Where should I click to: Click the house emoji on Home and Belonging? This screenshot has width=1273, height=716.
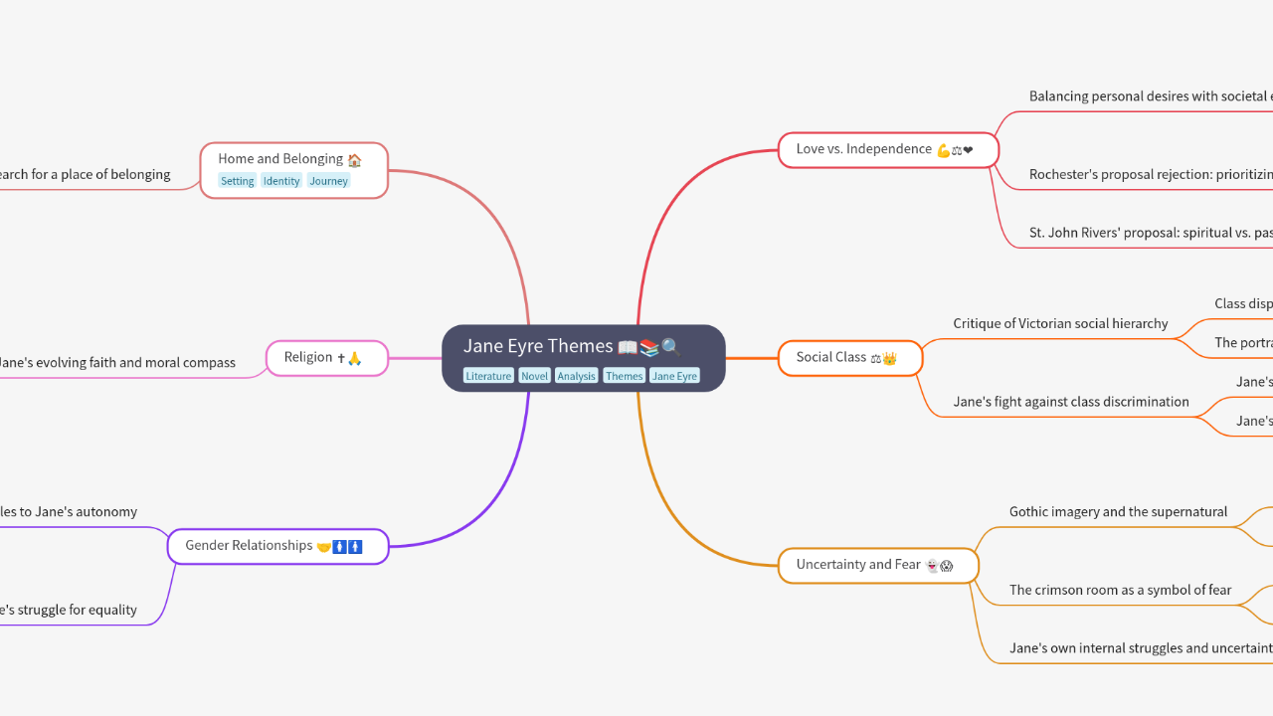point(354,159)
